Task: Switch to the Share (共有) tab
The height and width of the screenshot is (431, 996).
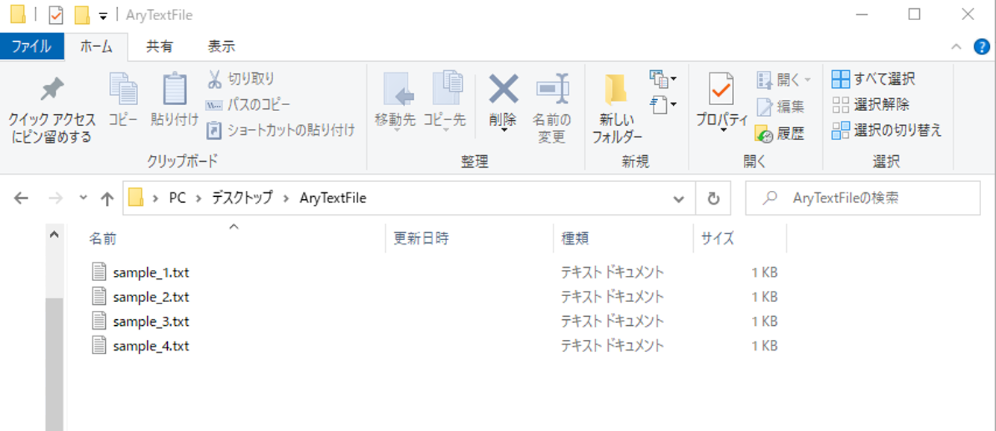Action: [x=159, y=46]
